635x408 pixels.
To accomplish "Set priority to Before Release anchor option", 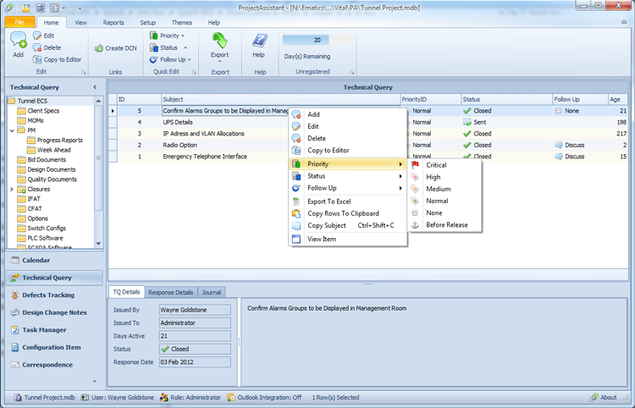I will click(x=444, y=225).
